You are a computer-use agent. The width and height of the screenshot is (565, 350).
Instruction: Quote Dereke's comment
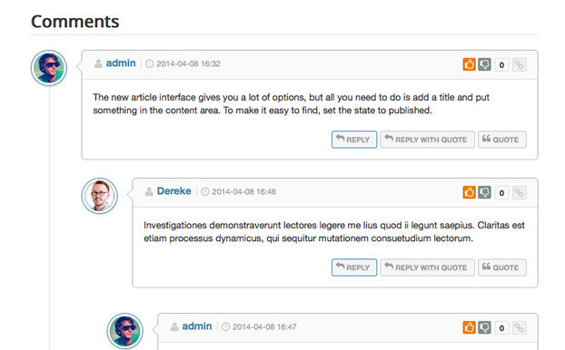502,267
